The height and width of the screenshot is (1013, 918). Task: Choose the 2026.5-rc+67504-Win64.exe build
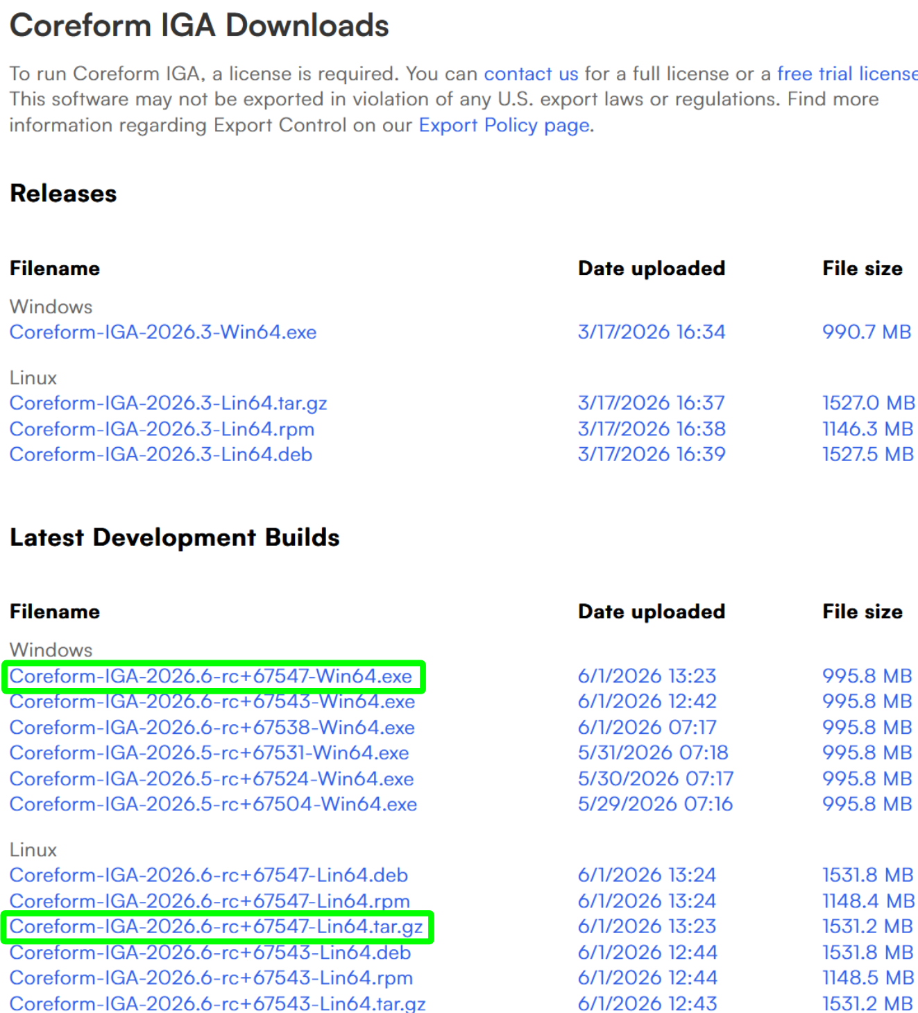pos(214,804)
